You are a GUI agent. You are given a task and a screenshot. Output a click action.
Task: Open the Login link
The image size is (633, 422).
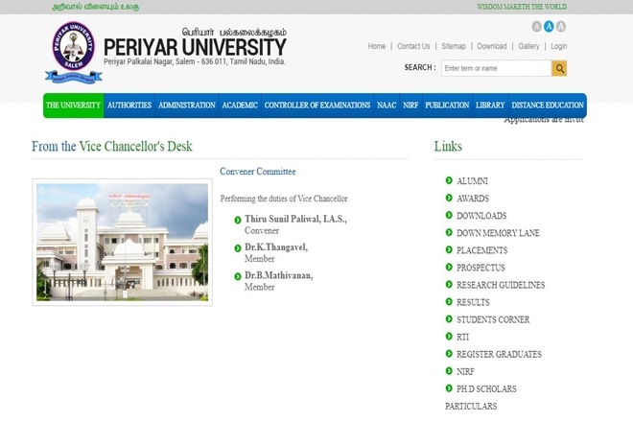(558, 46)
